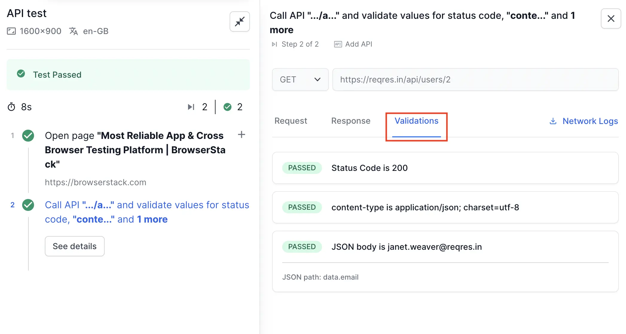626x334 pixels.
Task: Click the Test Passed check icon
Action: (x=21, y=74)
